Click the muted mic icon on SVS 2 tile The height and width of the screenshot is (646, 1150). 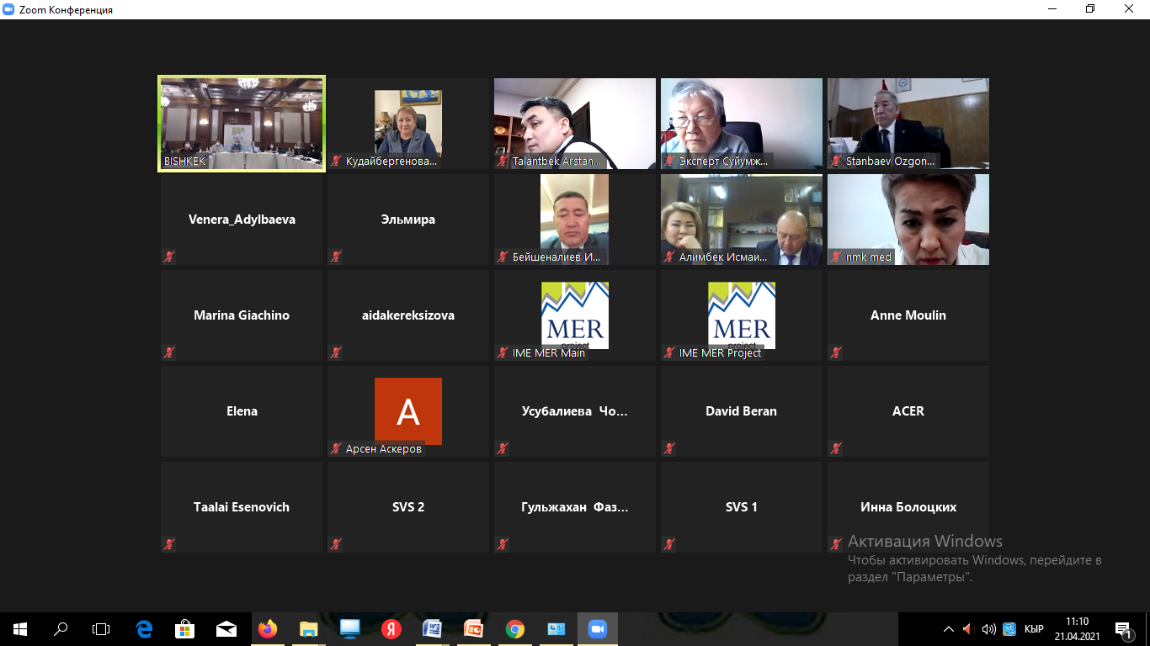336,544
